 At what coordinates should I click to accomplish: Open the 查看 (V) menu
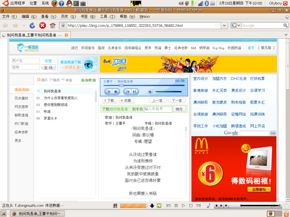[49, 17]
